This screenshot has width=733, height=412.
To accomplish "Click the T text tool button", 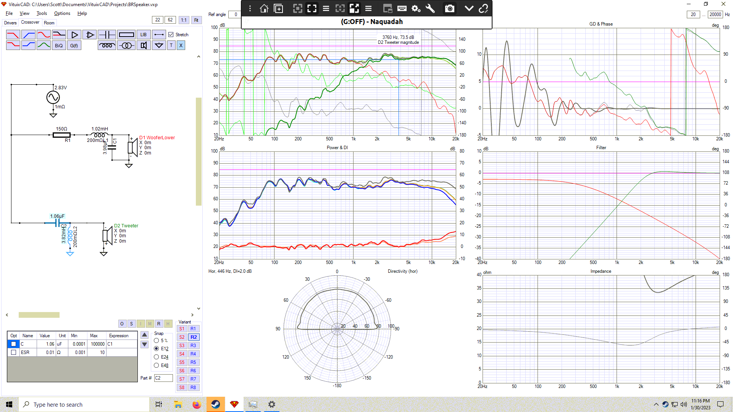I will pyautogui.click(x=171, y=45).
